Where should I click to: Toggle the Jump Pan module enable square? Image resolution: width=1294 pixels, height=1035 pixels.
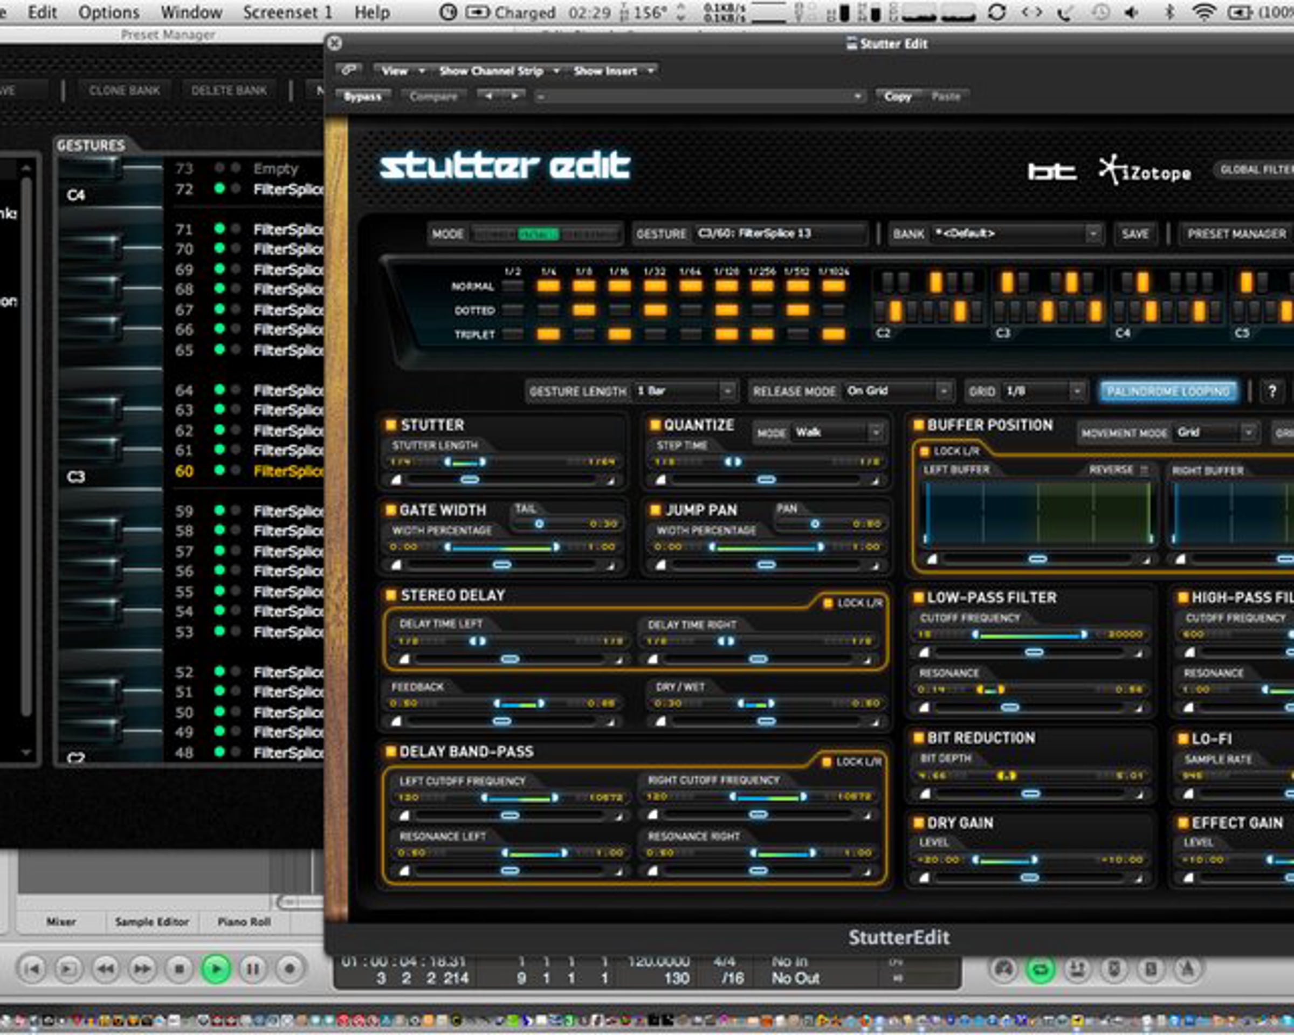click(655, 510)
